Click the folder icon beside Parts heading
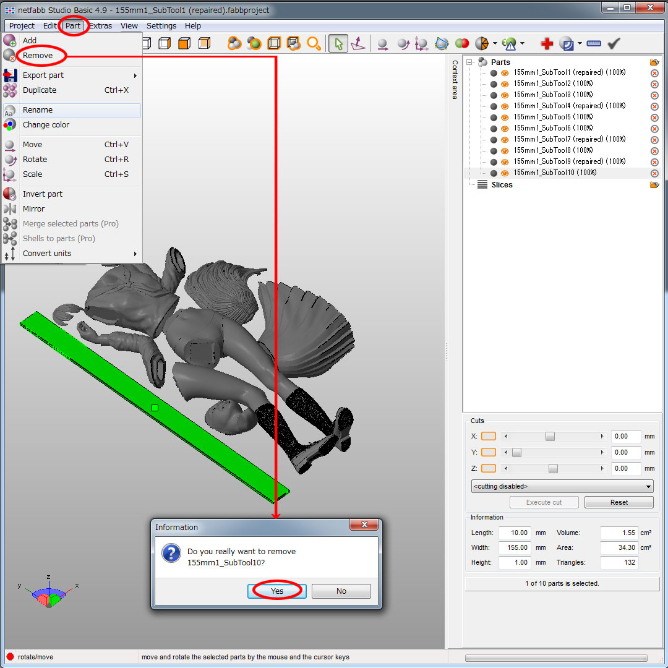 pos(654,62)
